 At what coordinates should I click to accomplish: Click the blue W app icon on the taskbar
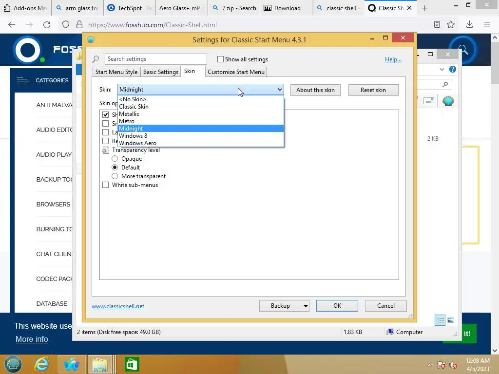pyautogui.click(x=71, y=364)
